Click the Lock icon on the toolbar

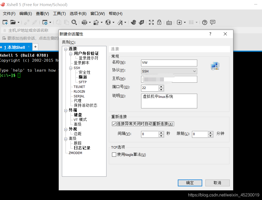pyautogui.click(x=159, y=22)
